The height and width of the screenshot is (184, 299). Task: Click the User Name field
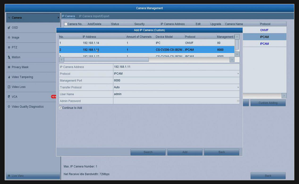[176, 94]
